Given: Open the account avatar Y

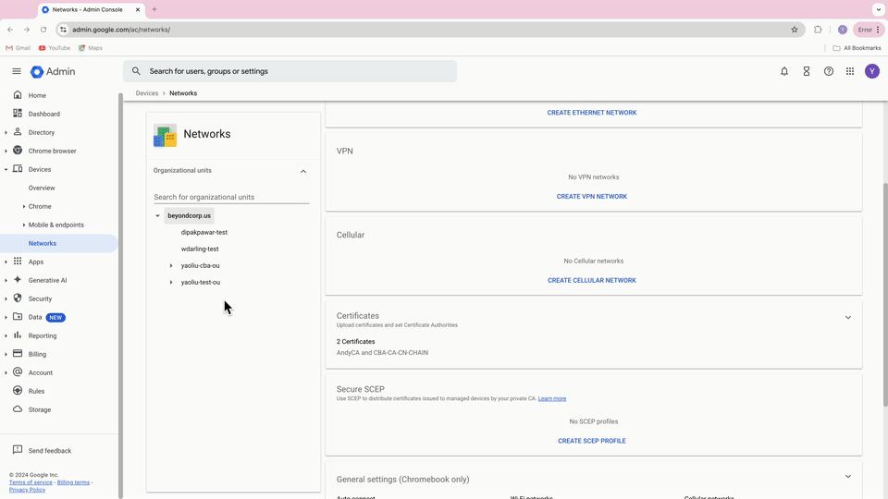Looking at the screenshot, I should [x=872, y=71].
